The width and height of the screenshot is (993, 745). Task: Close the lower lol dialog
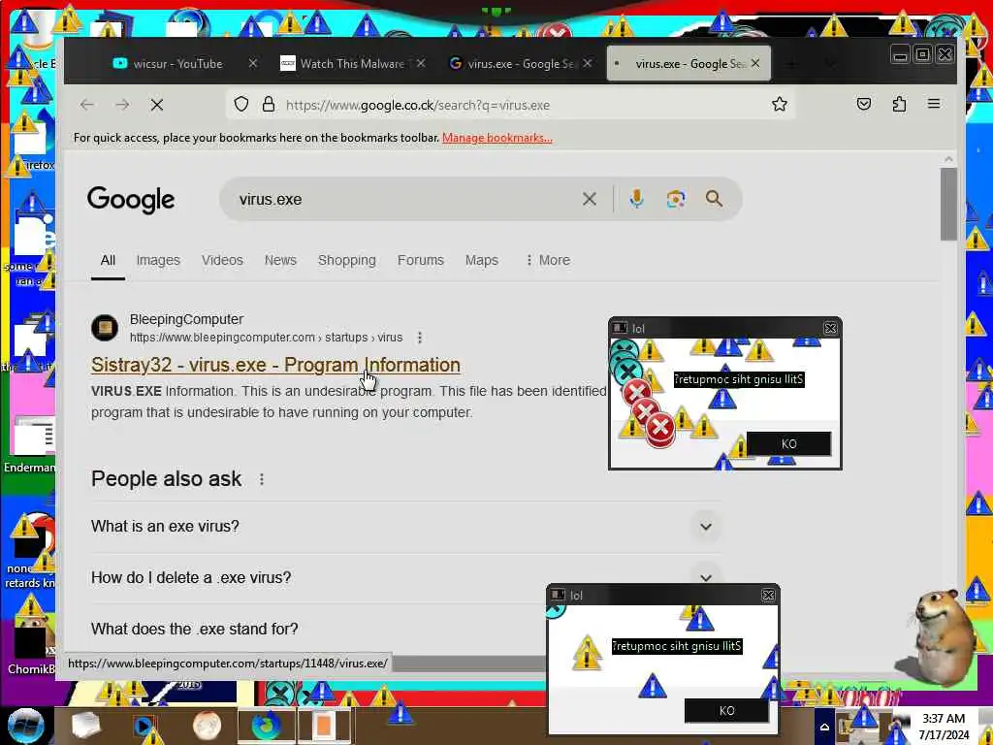click(768, 596)
